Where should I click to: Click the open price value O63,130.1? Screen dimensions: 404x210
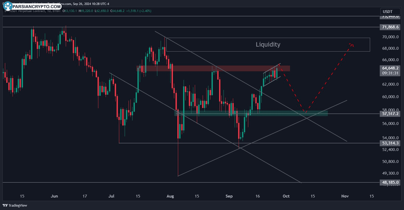(x=69, y=11)
